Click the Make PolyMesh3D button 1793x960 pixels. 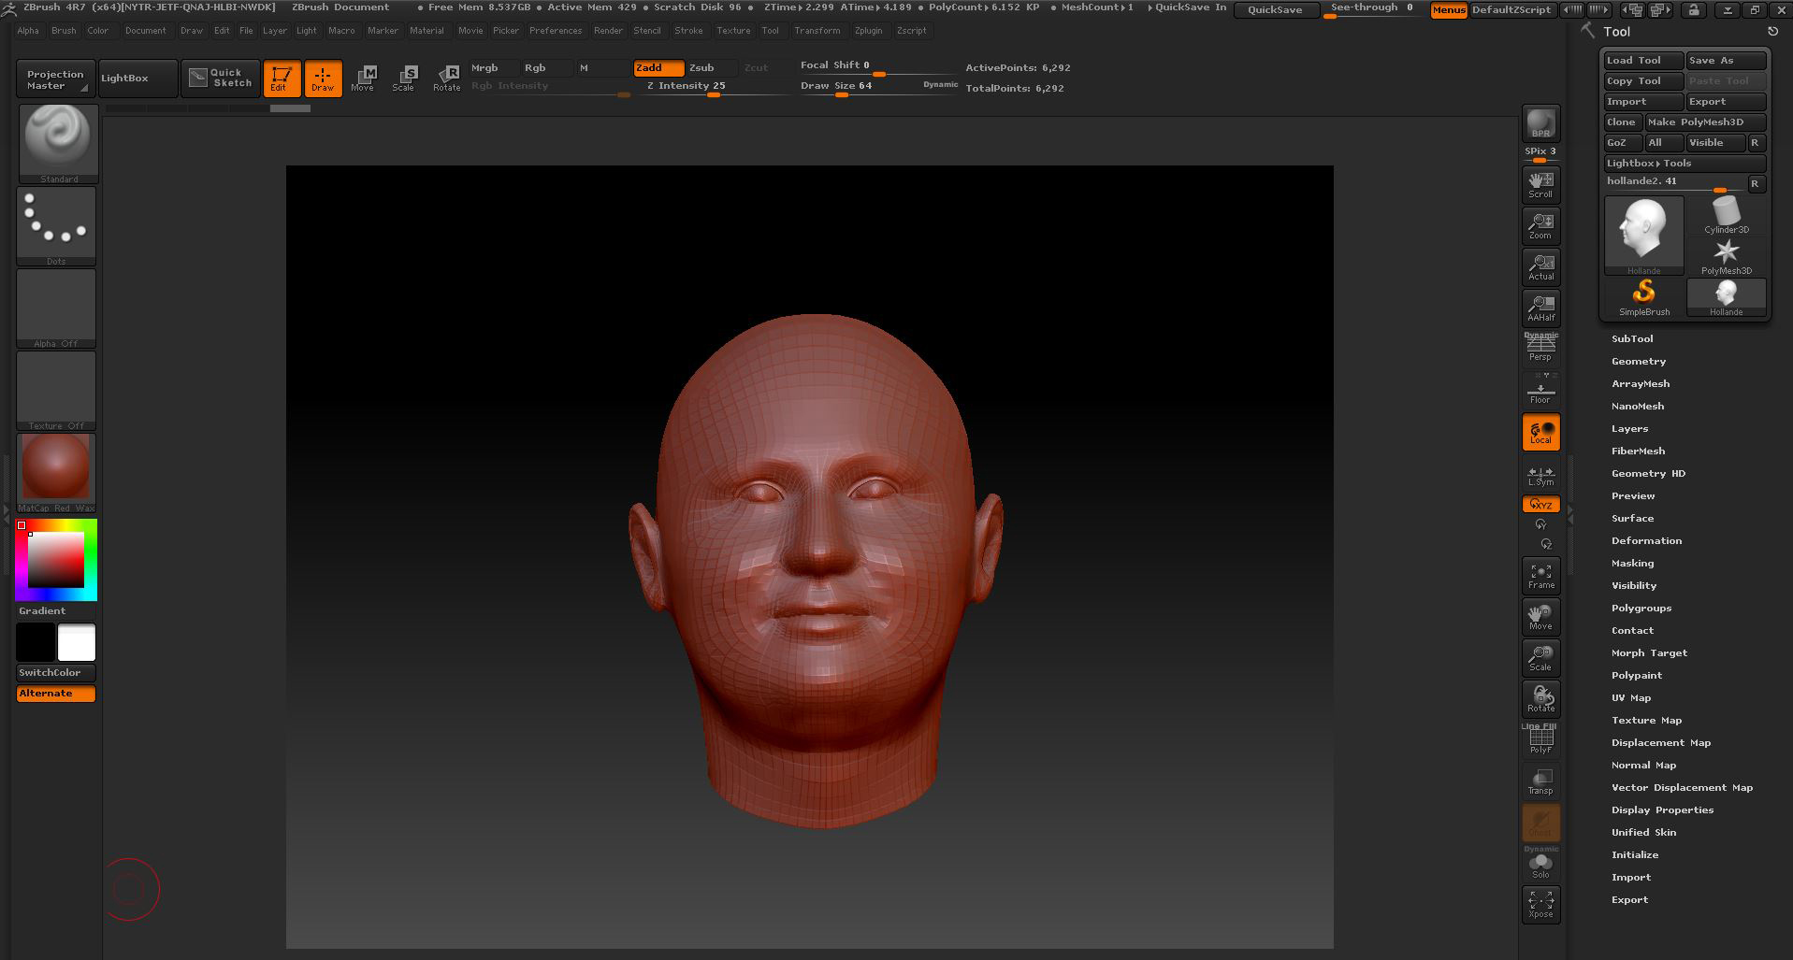tap(1705, 122)
